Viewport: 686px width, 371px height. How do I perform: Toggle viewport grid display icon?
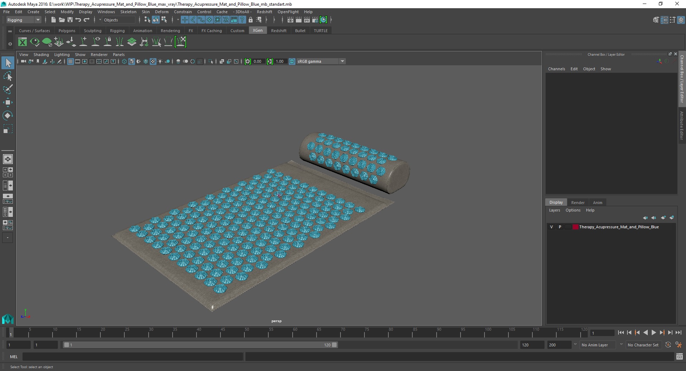[70, 61]
